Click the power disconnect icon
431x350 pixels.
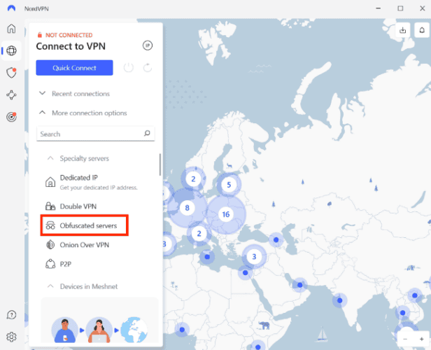pyautogui.click(x=129, y=68)
